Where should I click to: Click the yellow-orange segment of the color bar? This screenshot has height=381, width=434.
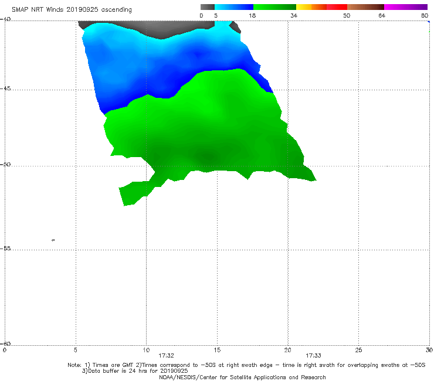[311, 7]
